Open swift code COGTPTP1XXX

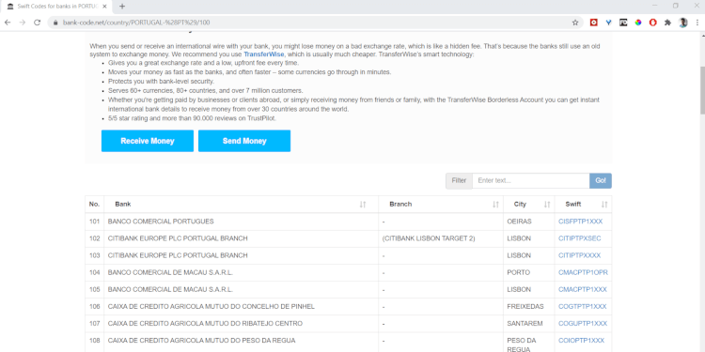tap(582, 307)
